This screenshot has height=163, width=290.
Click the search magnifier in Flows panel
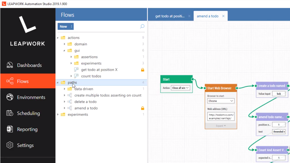click(x=142, y=26)
